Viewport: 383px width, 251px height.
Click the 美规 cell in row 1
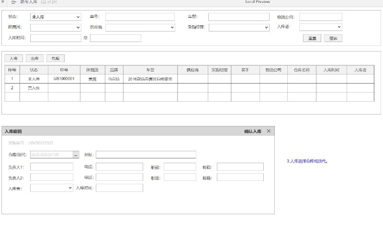[x=92, y=79]
